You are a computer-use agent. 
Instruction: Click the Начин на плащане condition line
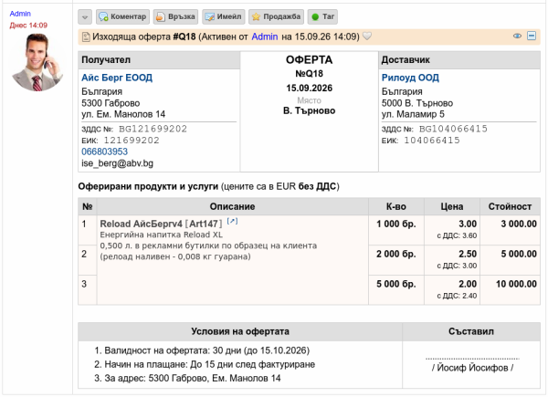pyautogui.click(x=210, y=364)
